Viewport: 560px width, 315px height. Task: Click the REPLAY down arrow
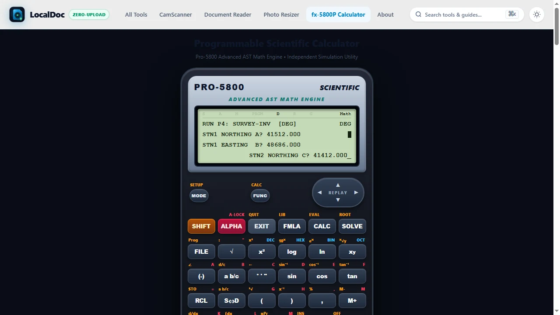tap(338, 200)
